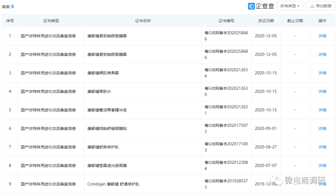Click the 截止日期 column header

coord(295,21)
